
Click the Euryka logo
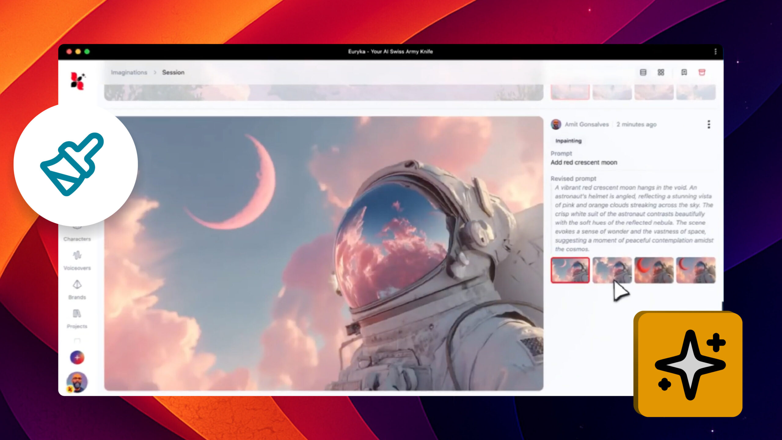click(78, 81)
